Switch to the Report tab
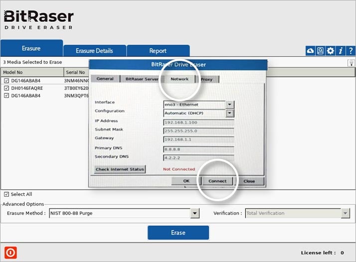This screenshot has width=356, height=262. tap(158, 51)
